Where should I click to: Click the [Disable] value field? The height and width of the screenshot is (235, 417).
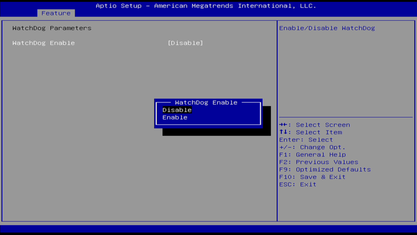(x=185, y=43)
